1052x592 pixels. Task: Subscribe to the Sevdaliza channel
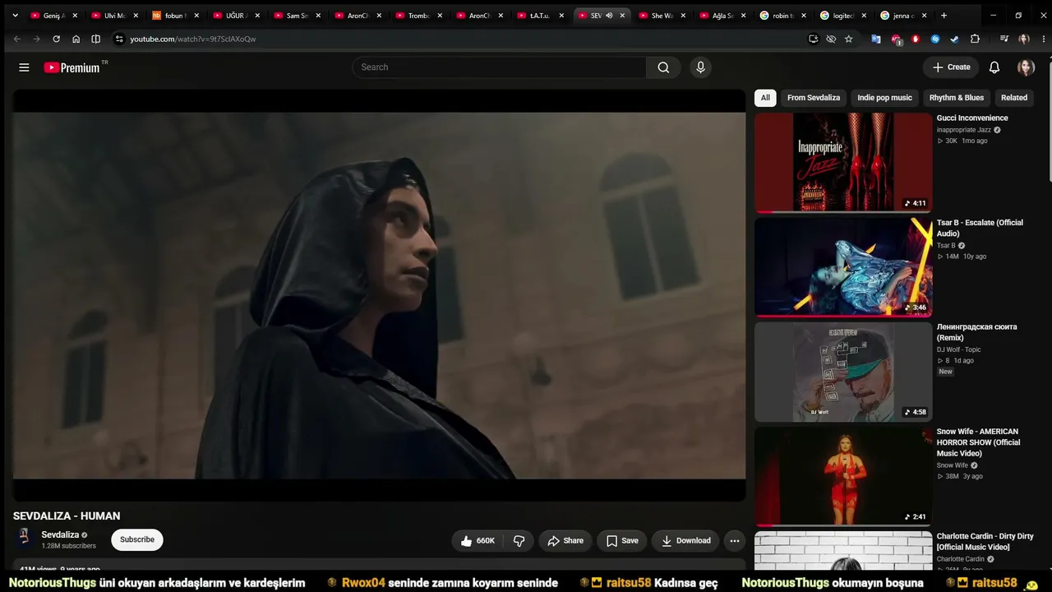pos(137,539)
